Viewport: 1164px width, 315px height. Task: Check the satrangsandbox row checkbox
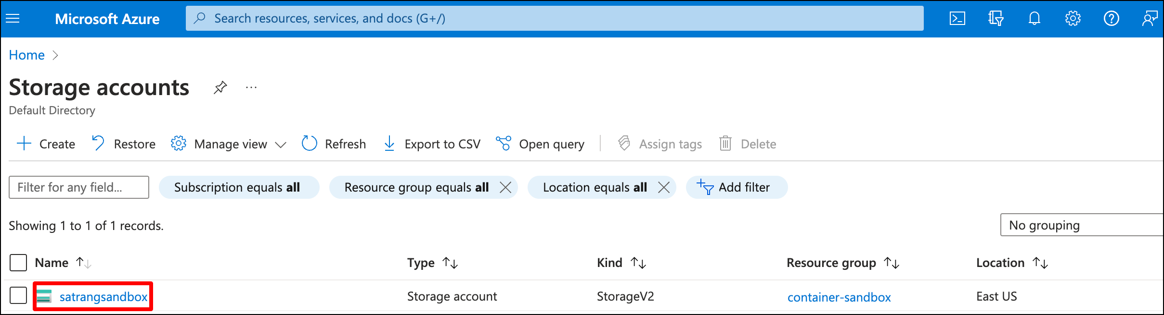coord(18,295)
